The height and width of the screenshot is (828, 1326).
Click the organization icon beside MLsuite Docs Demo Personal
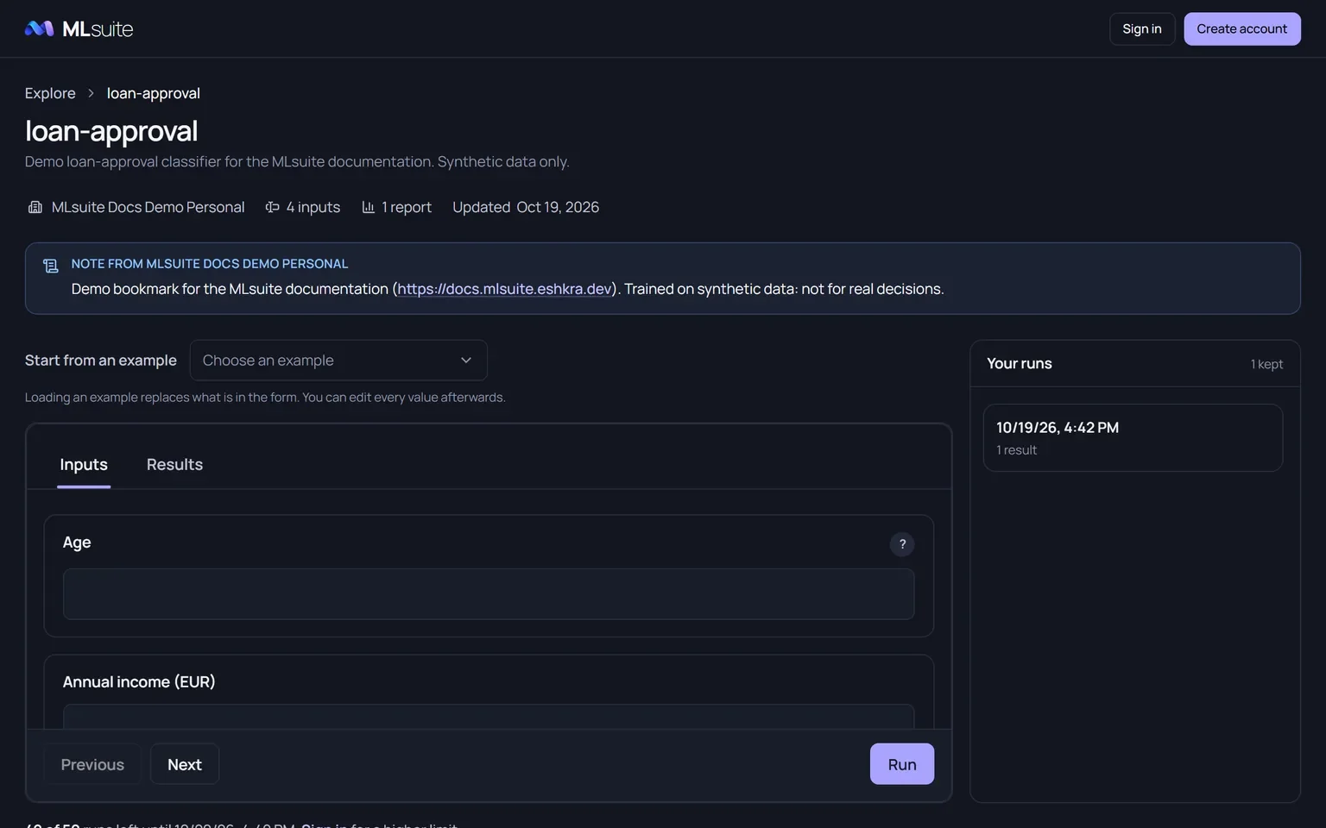coord(35,207)
